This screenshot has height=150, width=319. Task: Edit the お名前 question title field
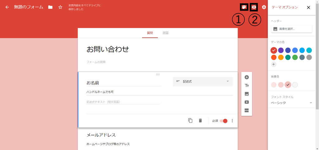(x=124, y=83)
